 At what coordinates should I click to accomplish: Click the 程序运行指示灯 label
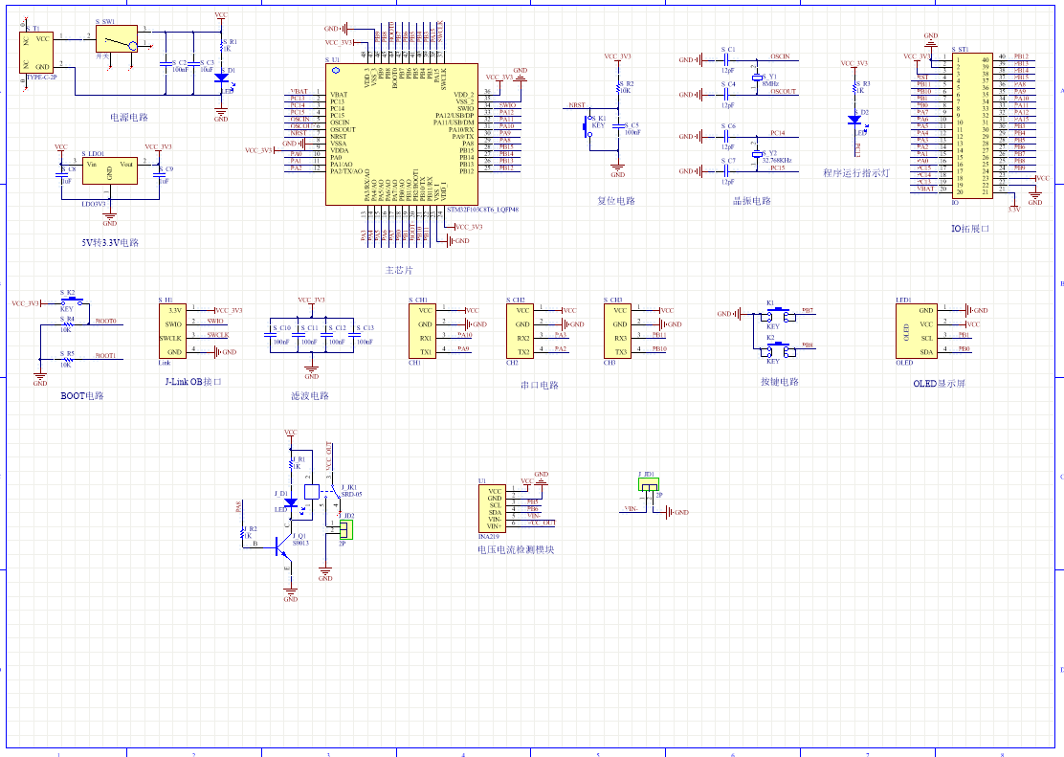pyautogui.click(x=856, y=173)
